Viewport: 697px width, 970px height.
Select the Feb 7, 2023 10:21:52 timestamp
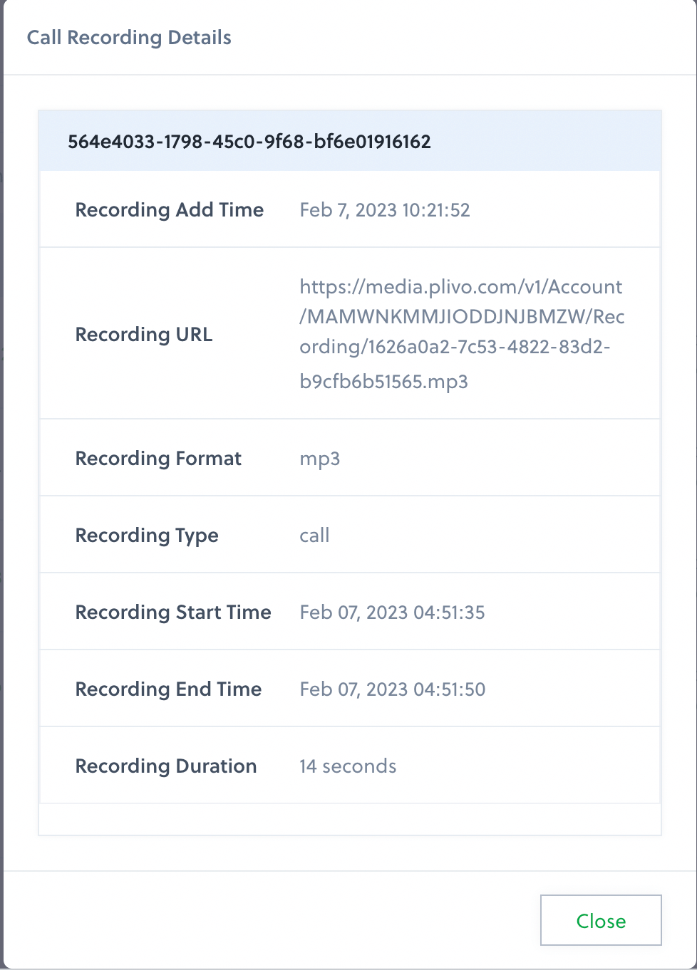[385, 209]
